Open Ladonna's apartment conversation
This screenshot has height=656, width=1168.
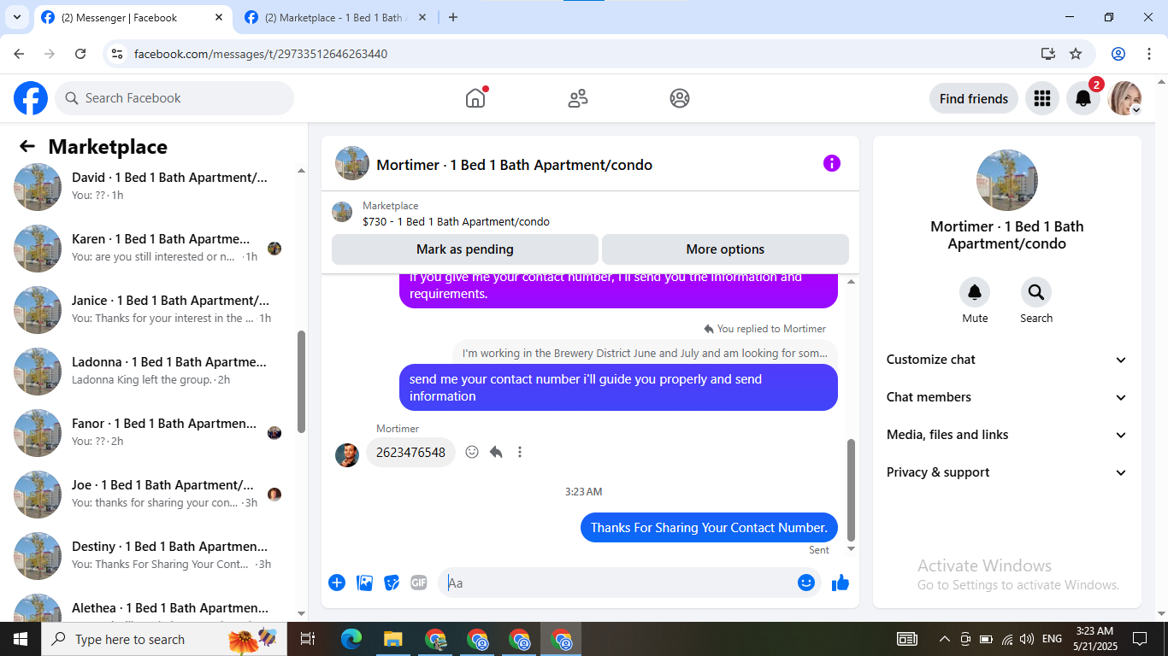pyautogui.click(x=149, y=370)
